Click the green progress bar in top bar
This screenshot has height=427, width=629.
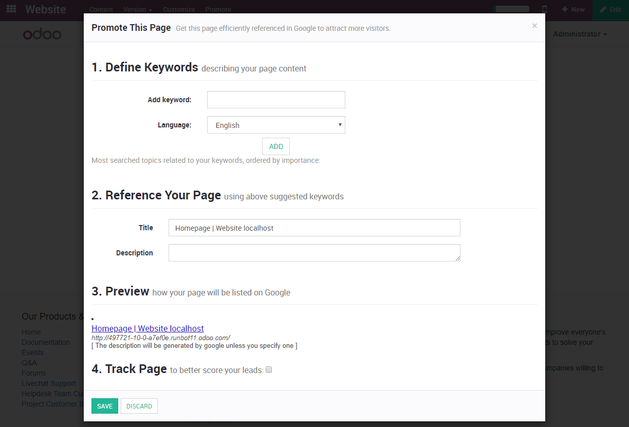pyautogui.click(x=511, y=9)
